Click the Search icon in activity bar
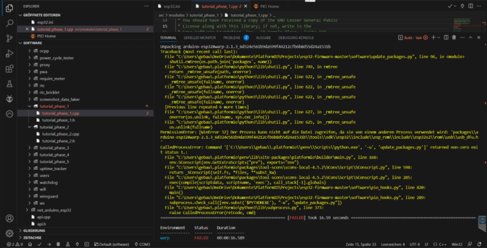The height and width of the screenshot is (248, 487). tap(9, 22)
